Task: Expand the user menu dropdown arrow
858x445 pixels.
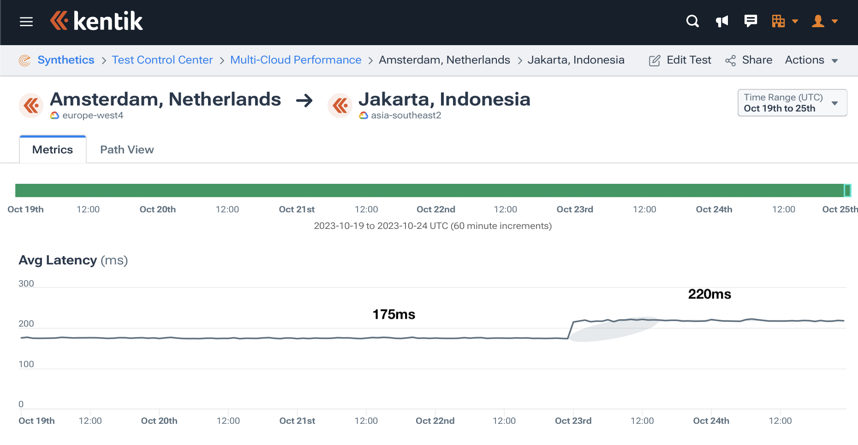Action: pos(835,22)
